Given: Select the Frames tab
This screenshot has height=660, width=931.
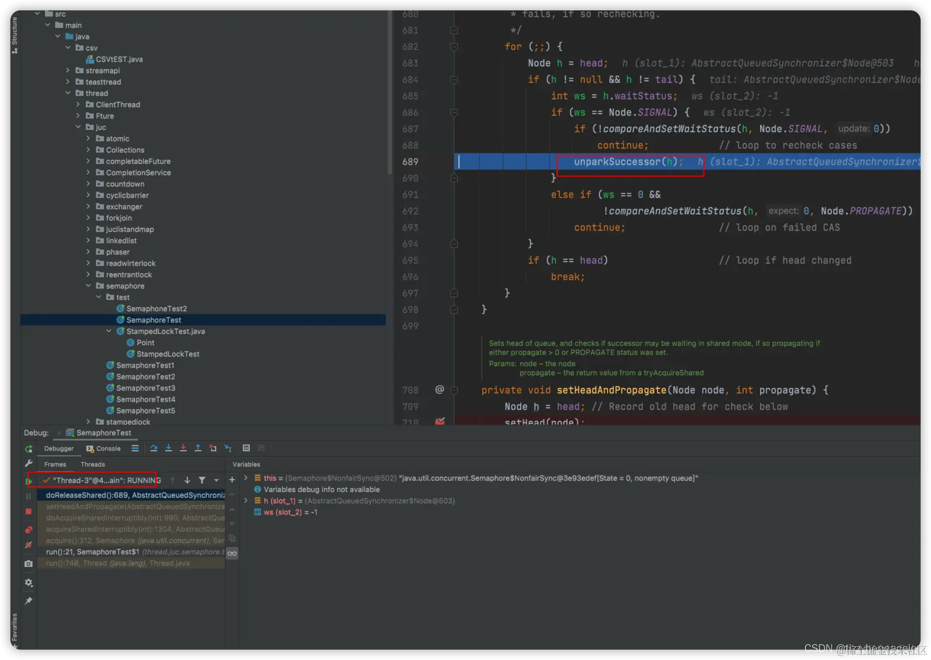Looking at the screenshot, I should (55, 464).
